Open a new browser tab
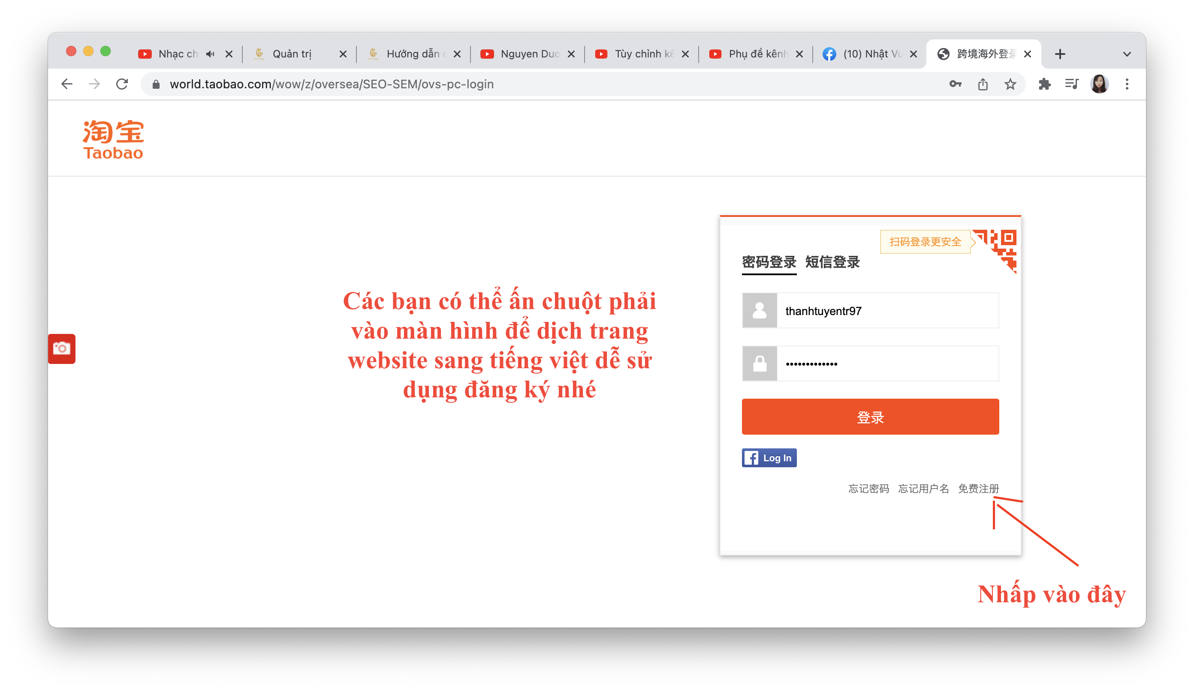This screenshot has width=1194, height=691. pyautogui.click(x=1060, y=54)
